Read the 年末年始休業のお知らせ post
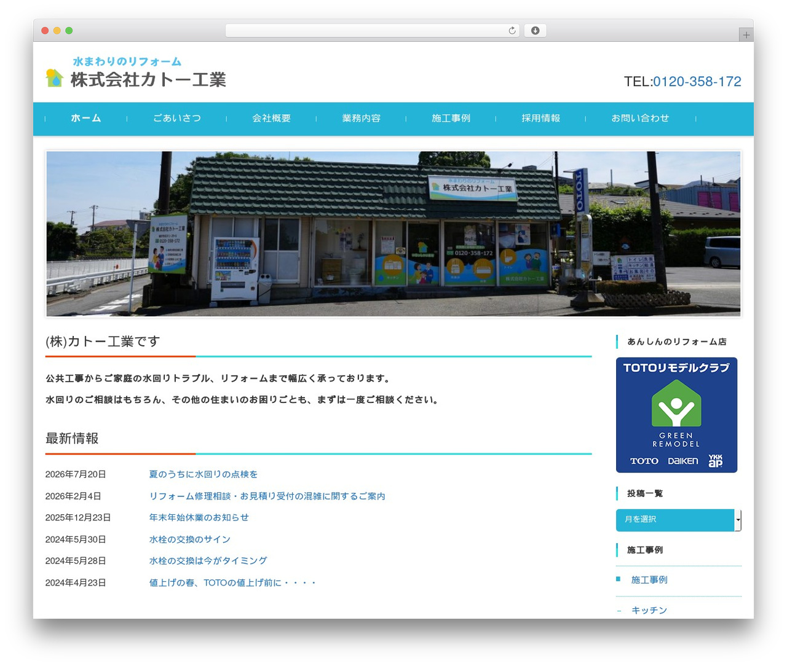Screen dimensions: 787x666 199,517
